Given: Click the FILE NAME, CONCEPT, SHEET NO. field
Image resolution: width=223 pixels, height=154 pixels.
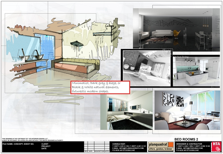Looking at the screenshot, I should [18, 144].
